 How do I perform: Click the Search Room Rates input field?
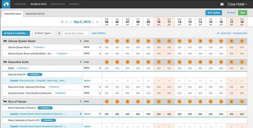75,33
